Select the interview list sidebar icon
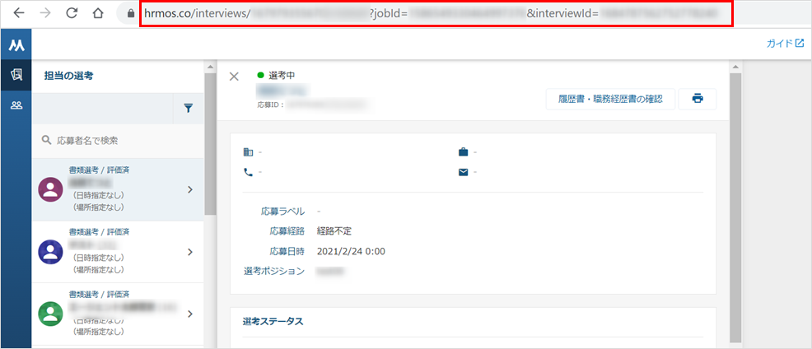The height and width of the screenshot is (349, 812). click(x=16, y=75)
